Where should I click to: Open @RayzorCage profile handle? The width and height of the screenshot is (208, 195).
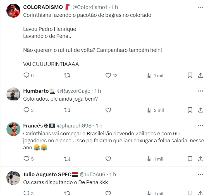coord(74,91)
